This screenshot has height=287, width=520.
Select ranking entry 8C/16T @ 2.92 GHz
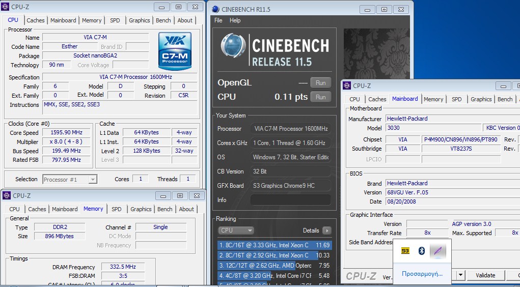click(275, 255)
